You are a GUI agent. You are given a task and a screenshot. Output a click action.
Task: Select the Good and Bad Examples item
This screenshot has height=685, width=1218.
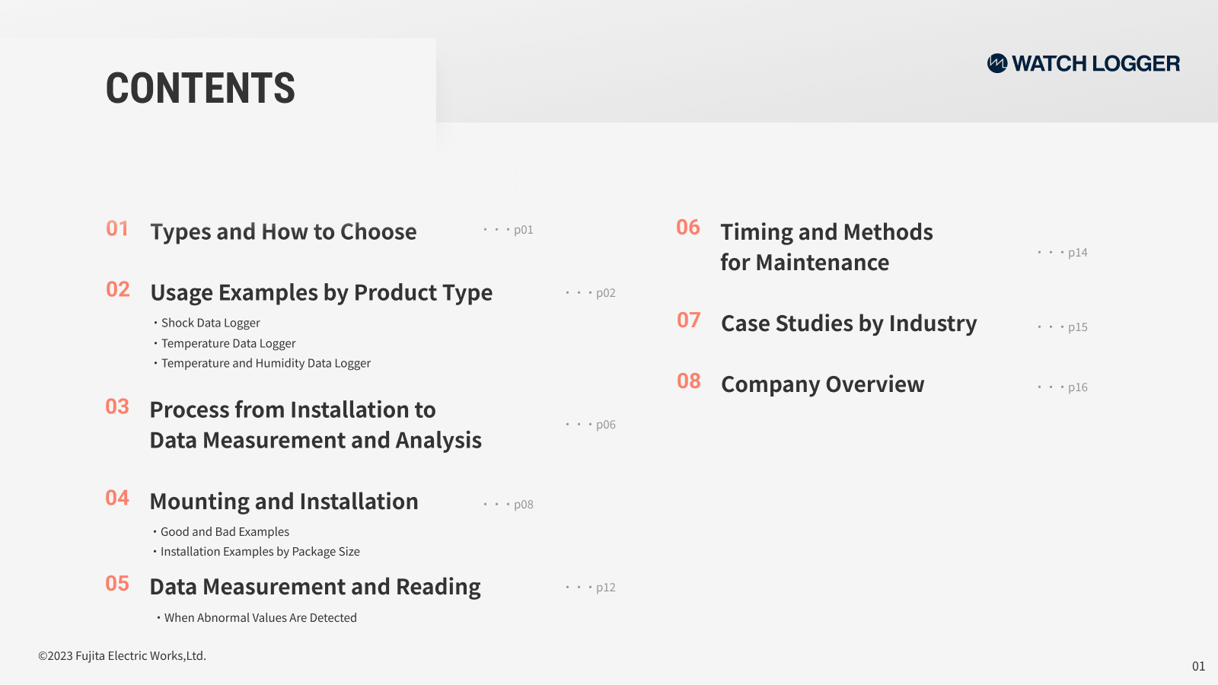coord(225,531)
